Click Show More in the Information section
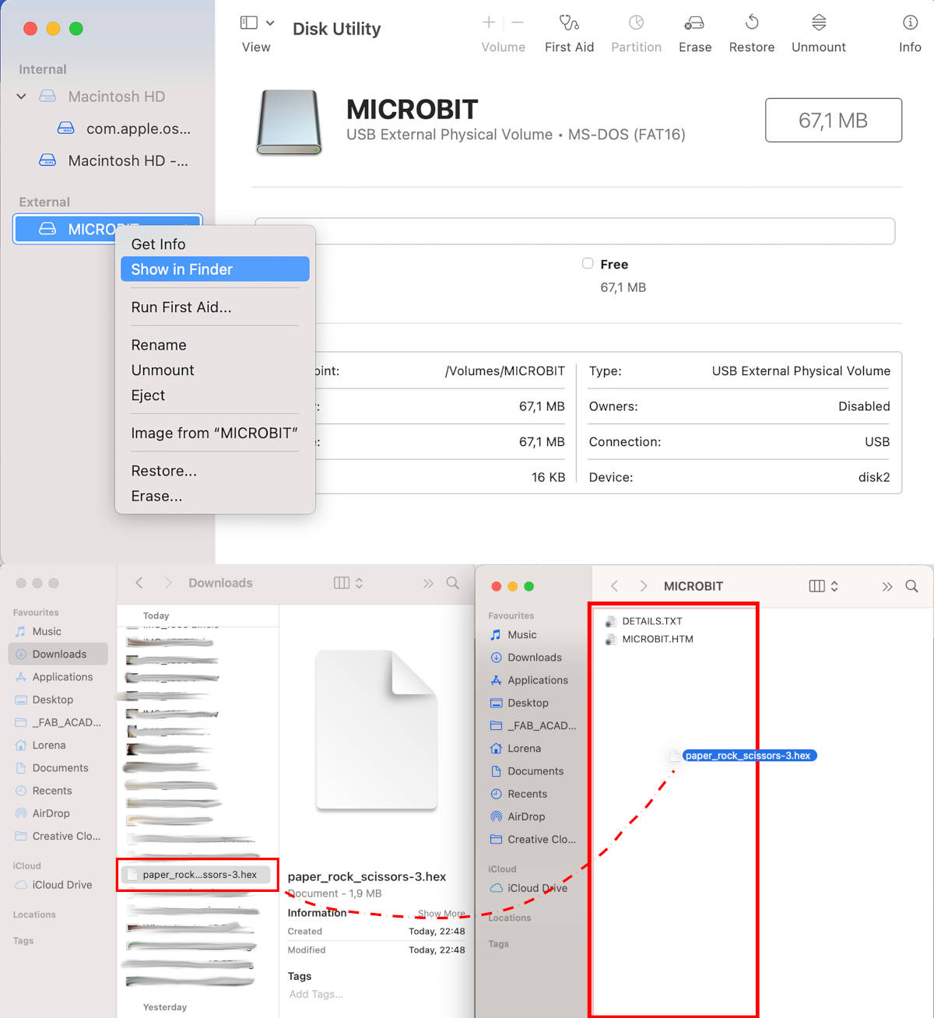This screenshot has height=1018, width=934. click(441, 914)
